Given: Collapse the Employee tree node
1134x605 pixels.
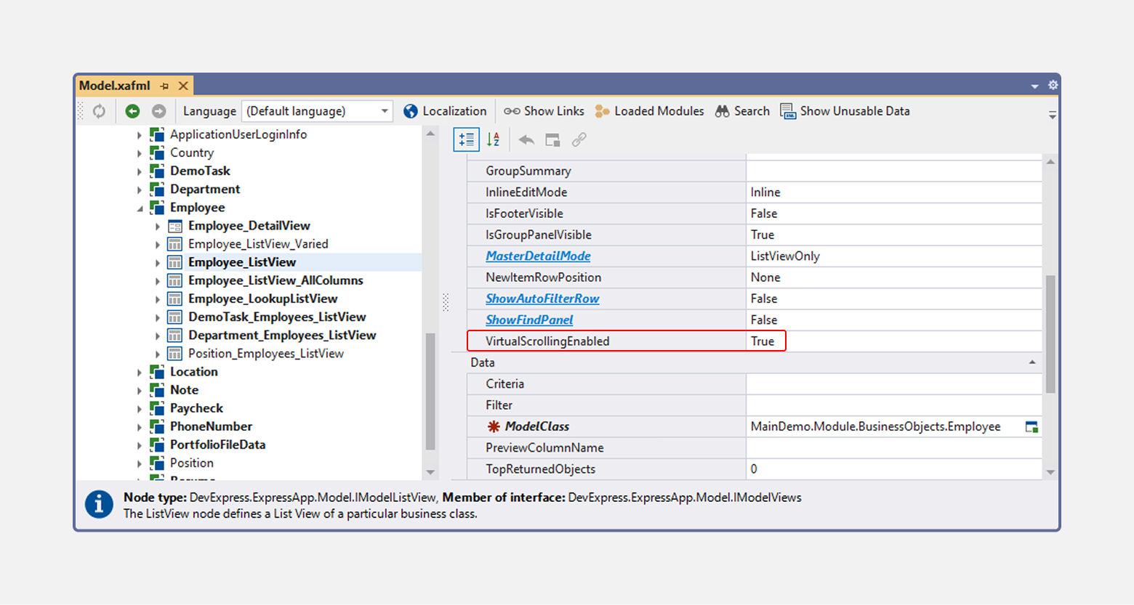Looking at the screenshot, I should click(140, 207).
